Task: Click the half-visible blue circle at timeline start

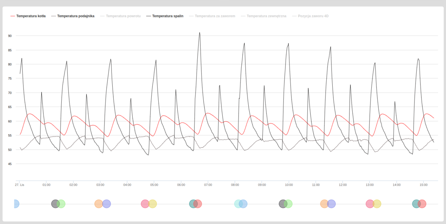Action: click(15, 204)
